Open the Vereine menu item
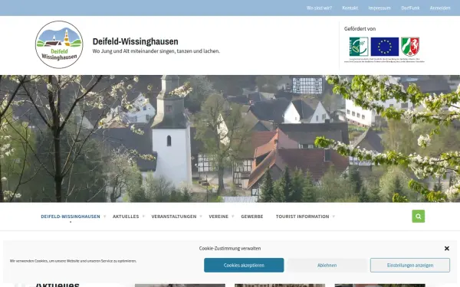 219,217
